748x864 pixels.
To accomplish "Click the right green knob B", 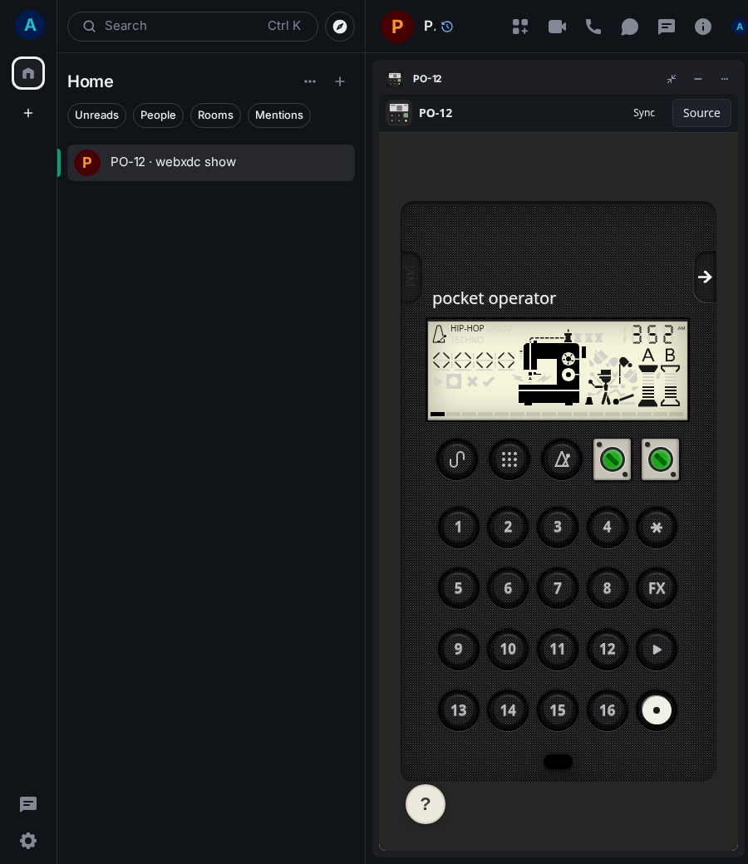I will pyautogui.click(x=661, y=459).
